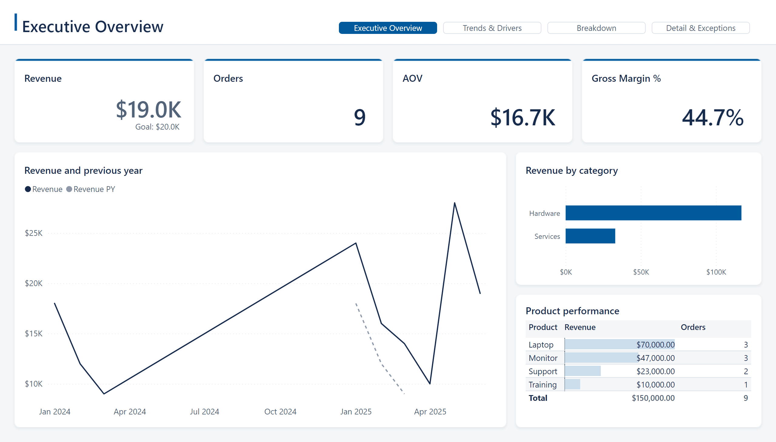Select the Revenue KPI card value $19.0K
The image size is (776, 442).
click(x=148, y=110)
